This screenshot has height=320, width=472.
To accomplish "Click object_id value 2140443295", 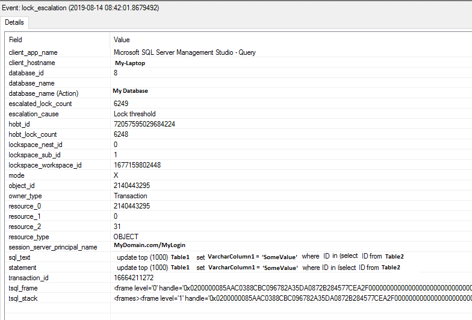I will pos(132,186).
